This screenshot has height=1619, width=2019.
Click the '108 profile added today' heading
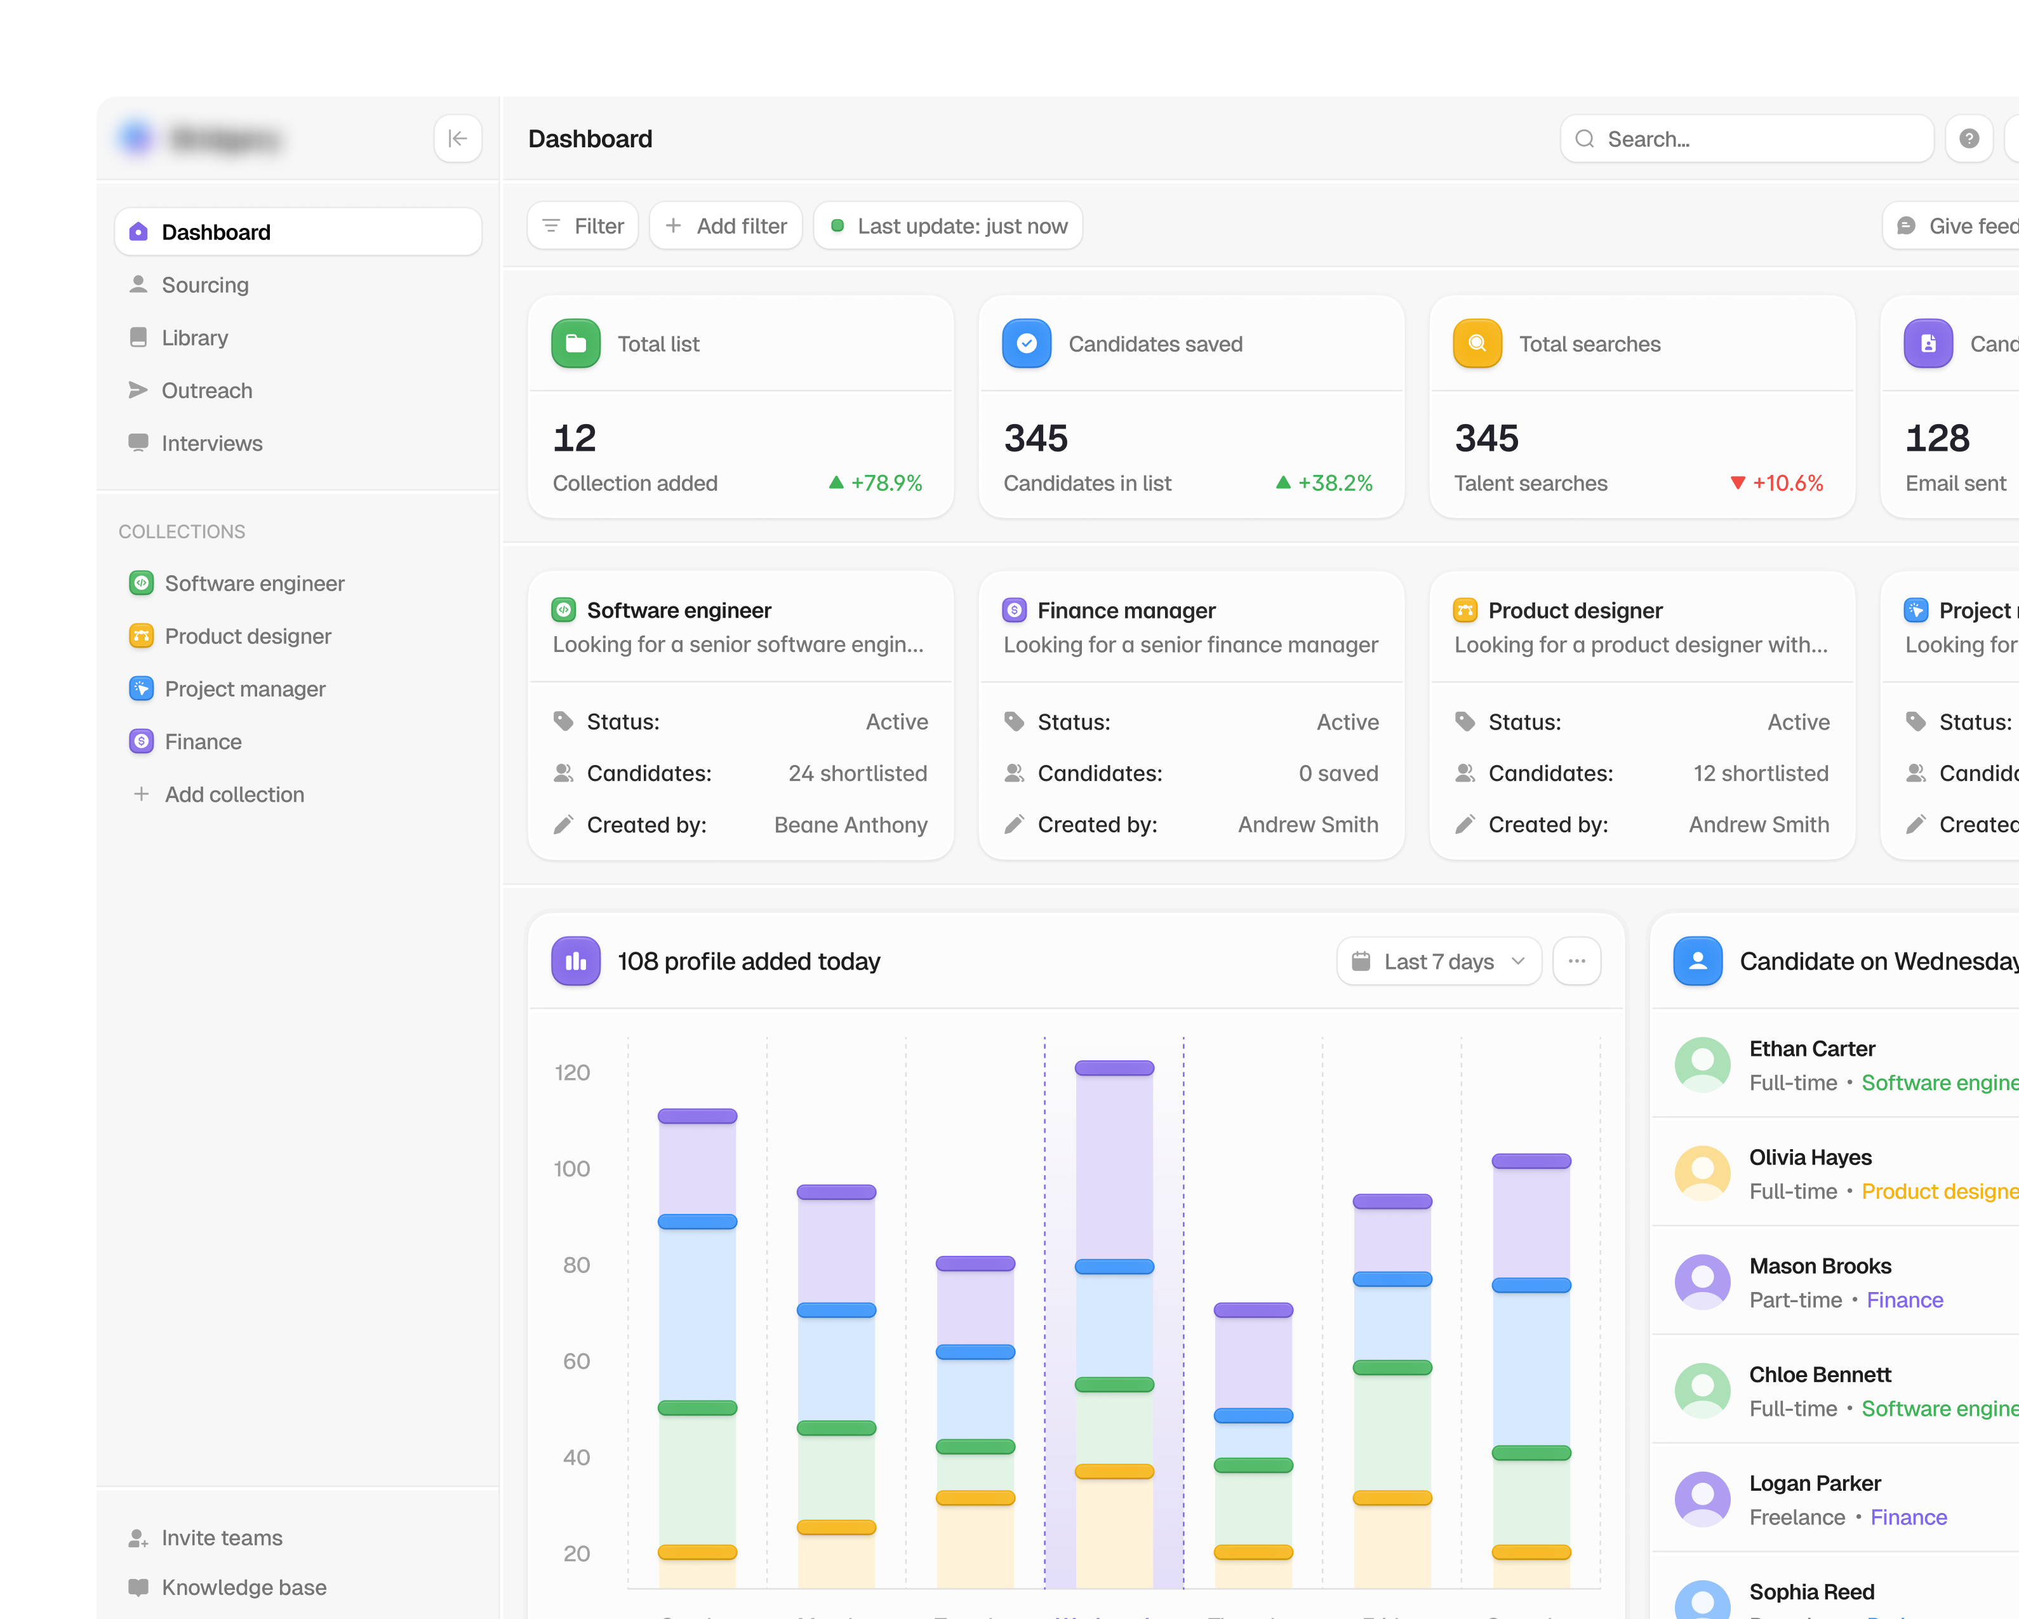coord(749,962)
